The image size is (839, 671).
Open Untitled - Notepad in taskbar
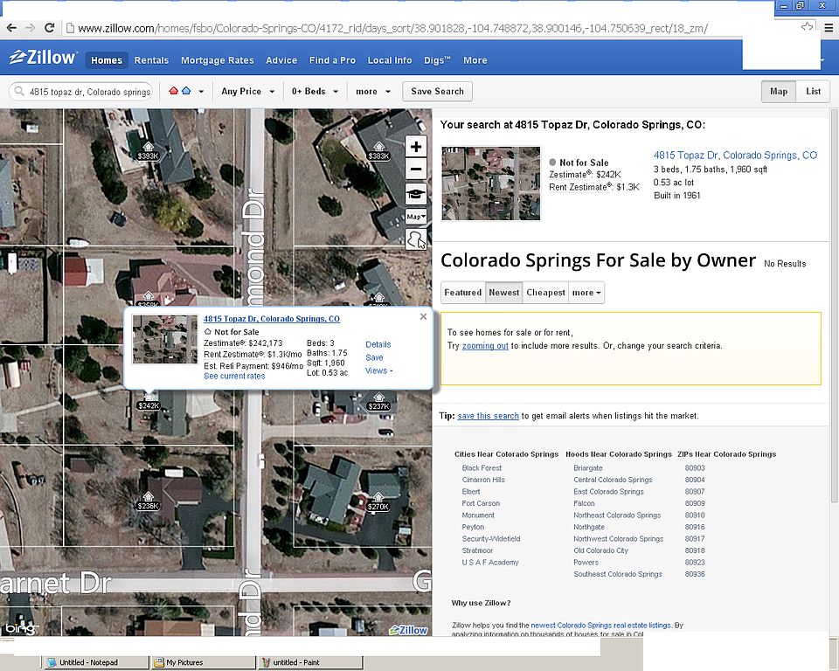[x=95, y=662]
